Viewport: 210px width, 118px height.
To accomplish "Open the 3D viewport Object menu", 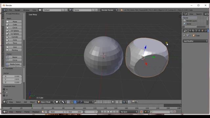I will click(x=32, y=102).
